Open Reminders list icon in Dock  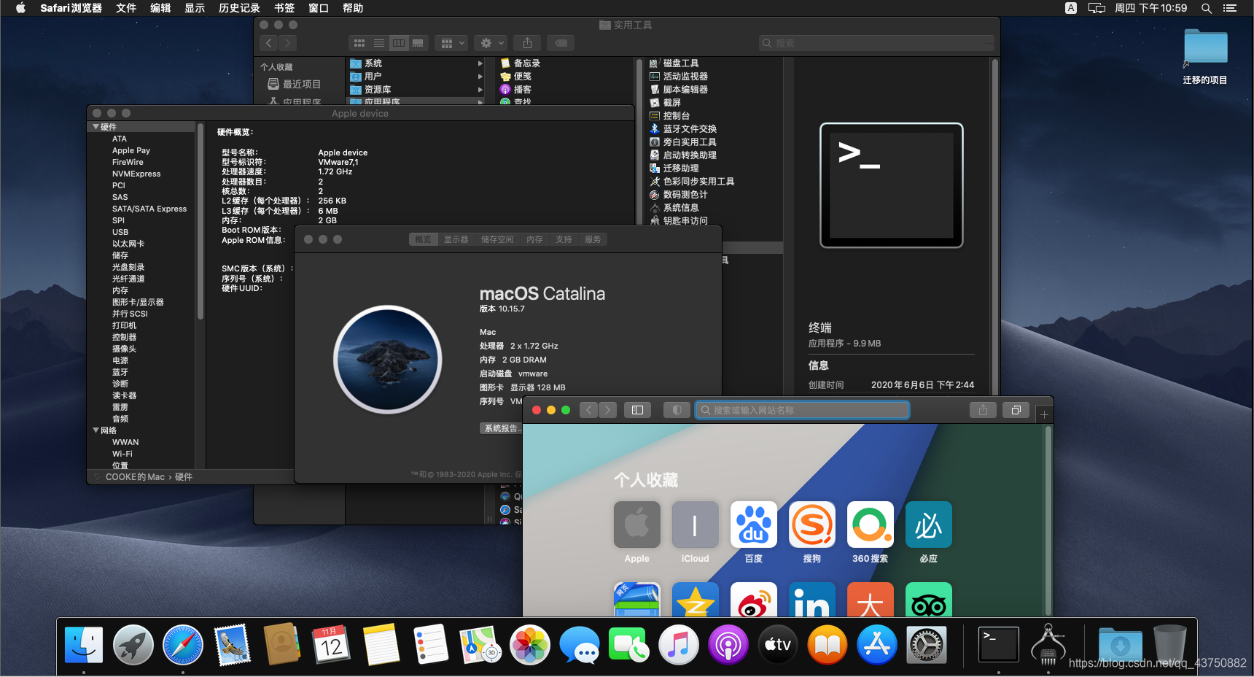tap(430, 645)
